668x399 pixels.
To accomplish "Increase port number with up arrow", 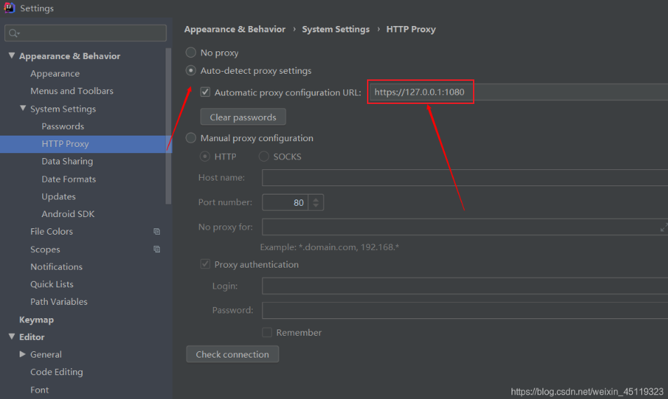I will pos(316,199).
